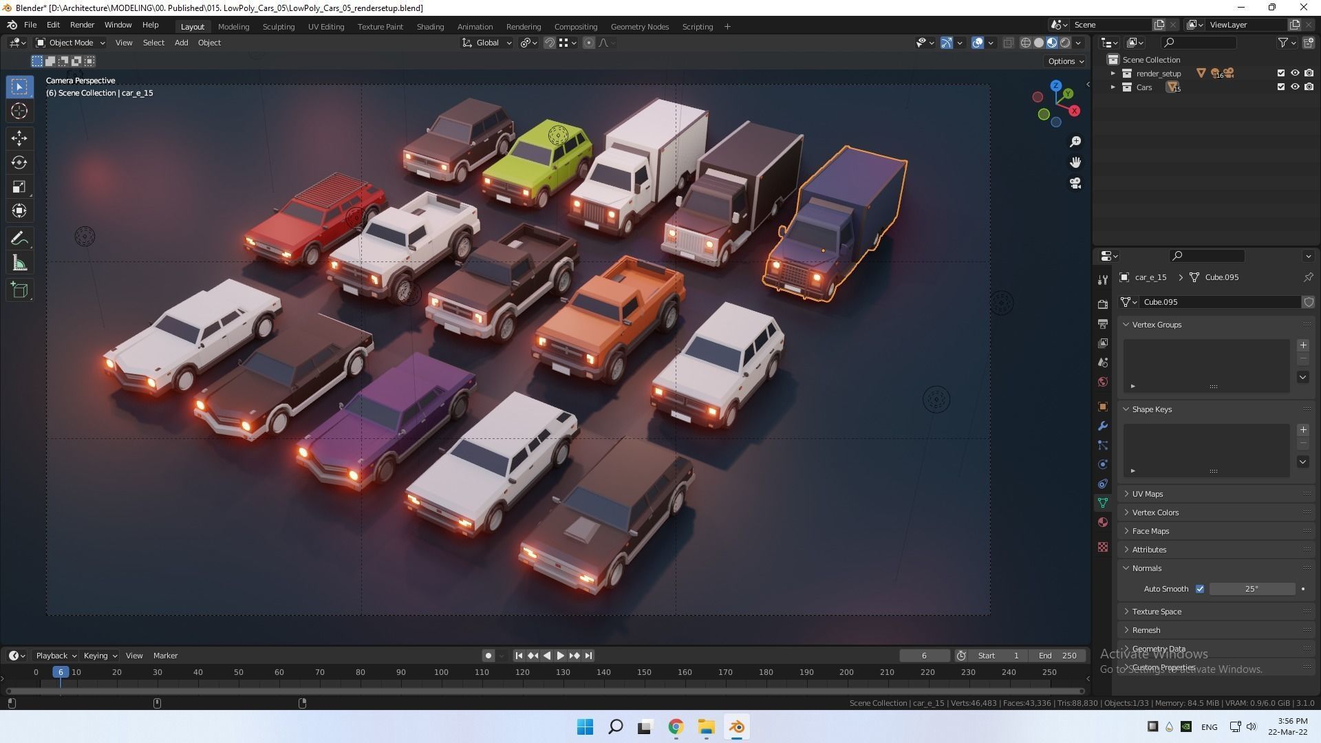Open the Tool properties tab
1321x743 pixels.
[1103, 279]
